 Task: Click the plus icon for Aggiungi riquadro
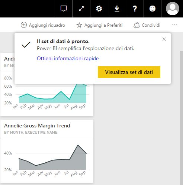point(24,25)
